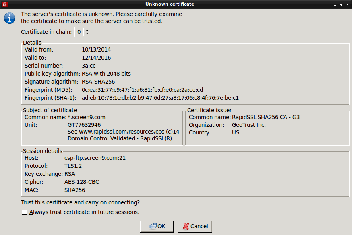This screenshot has width=352, height=235.
Task: Click the host csp-ftp.screen9.com:21 text
Action: (x=95, y=158)
